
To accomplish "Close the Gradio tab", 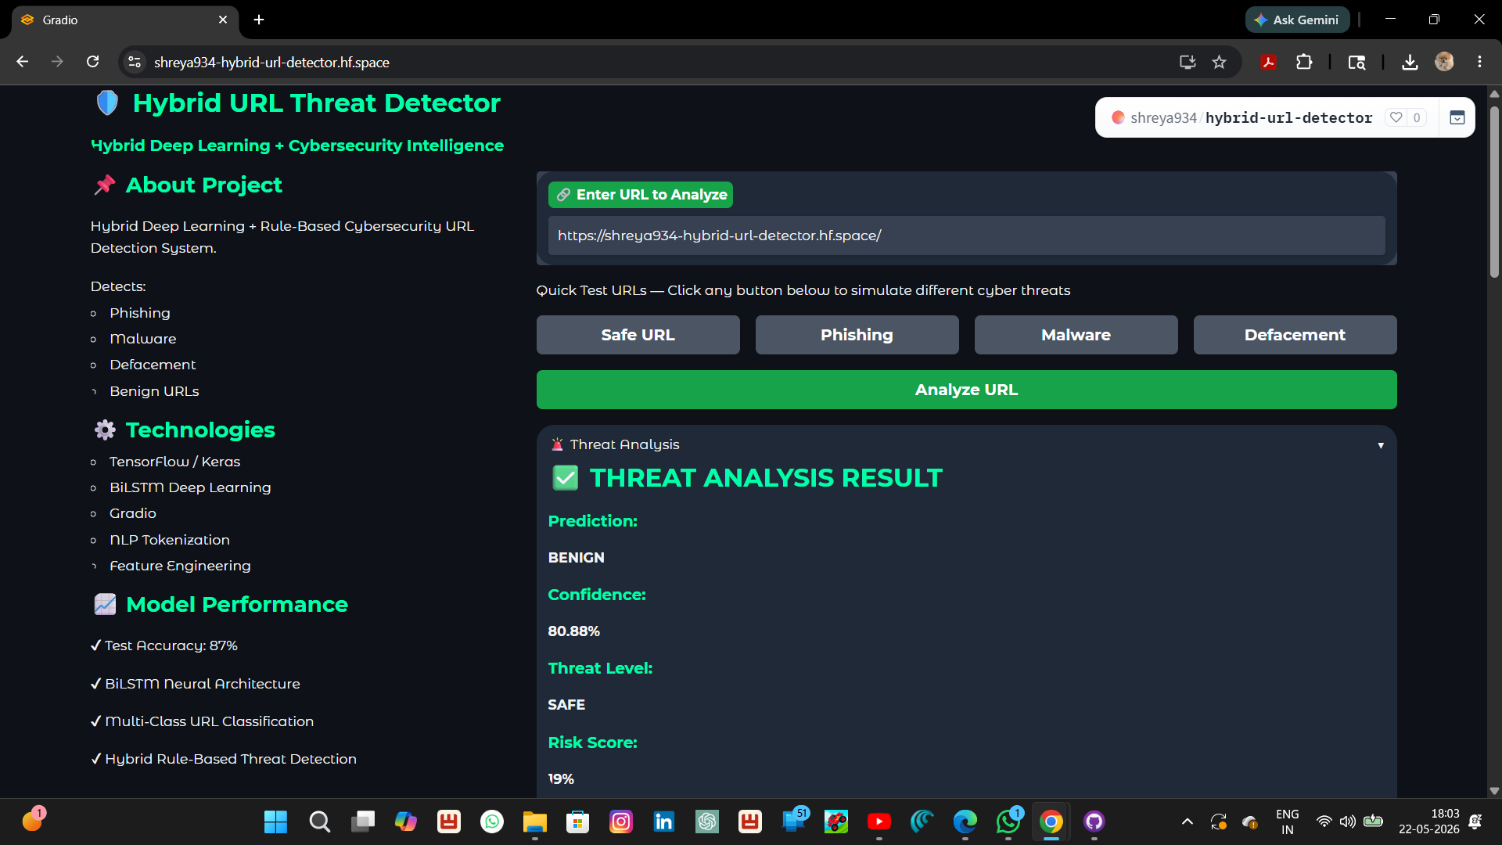I will pos(223,20).
